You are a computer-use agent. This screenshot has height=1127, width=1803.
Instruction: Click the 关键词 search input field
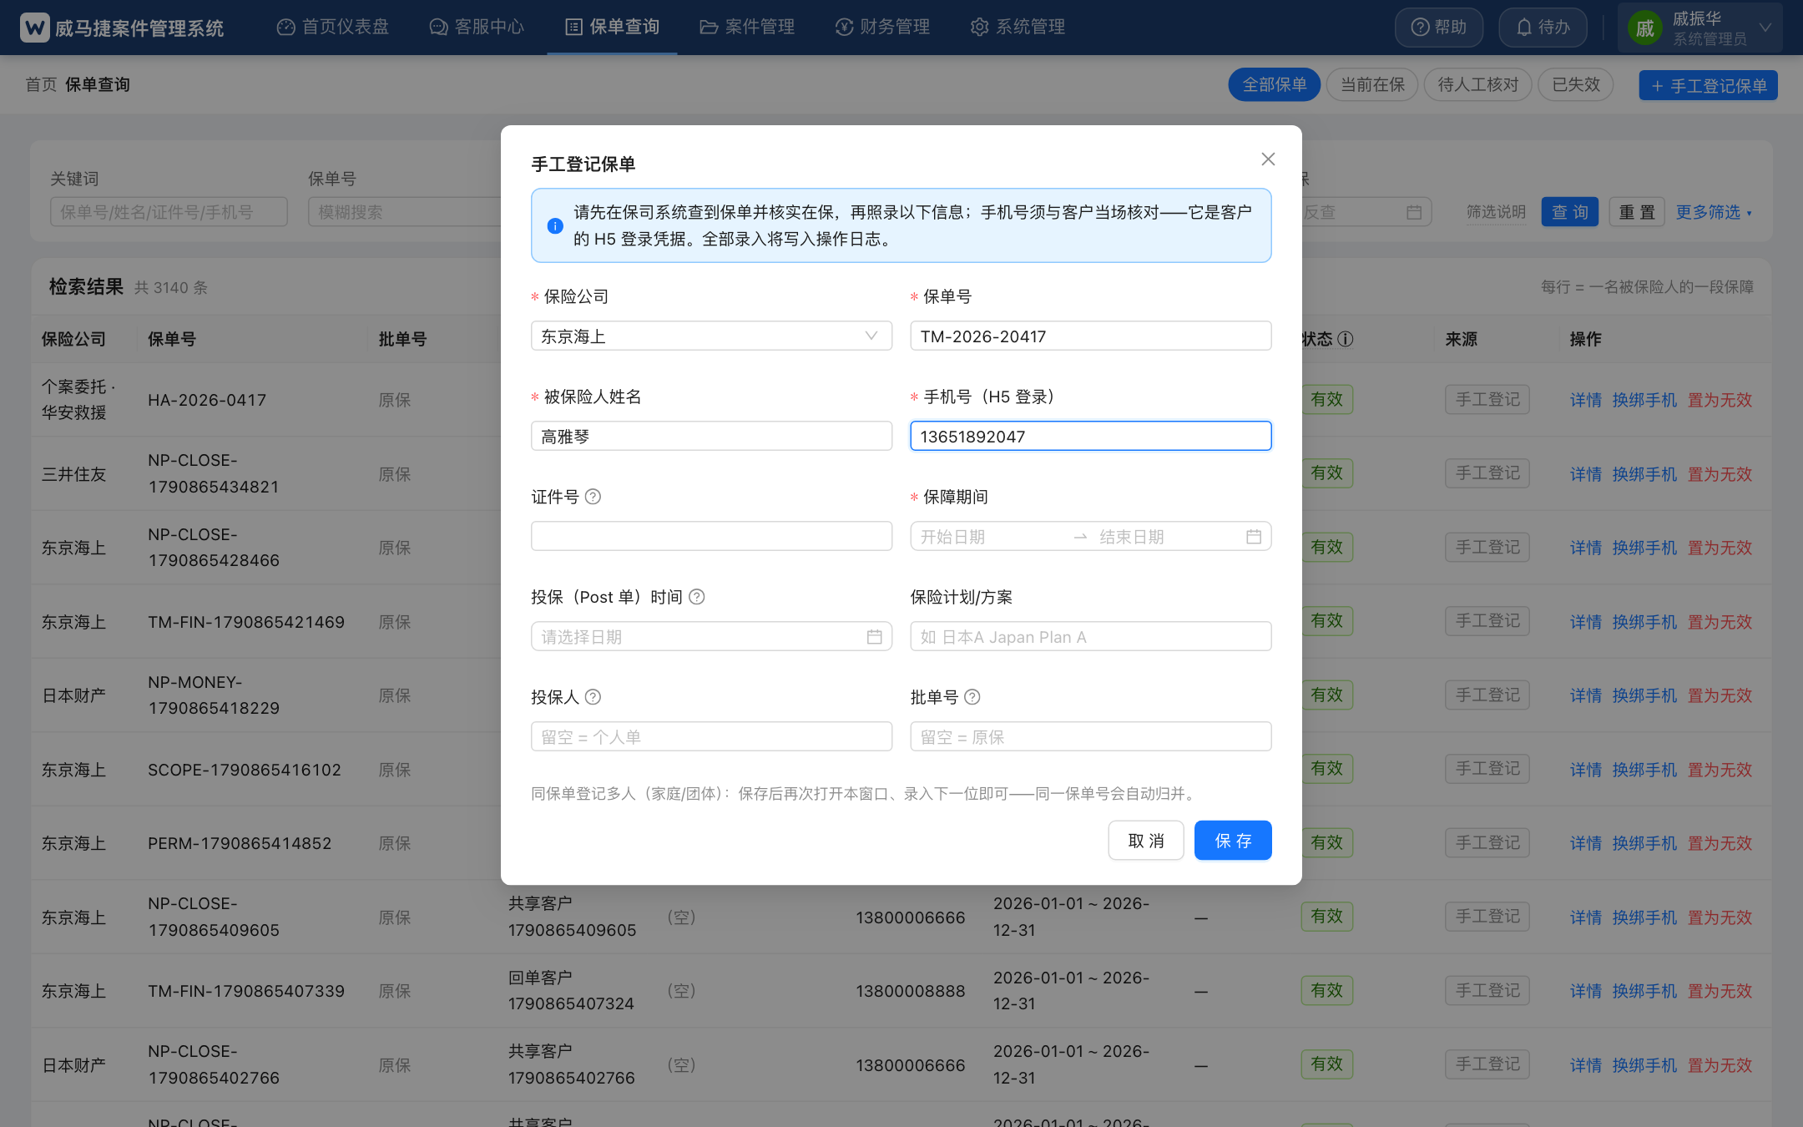click(x=169, y=212)
